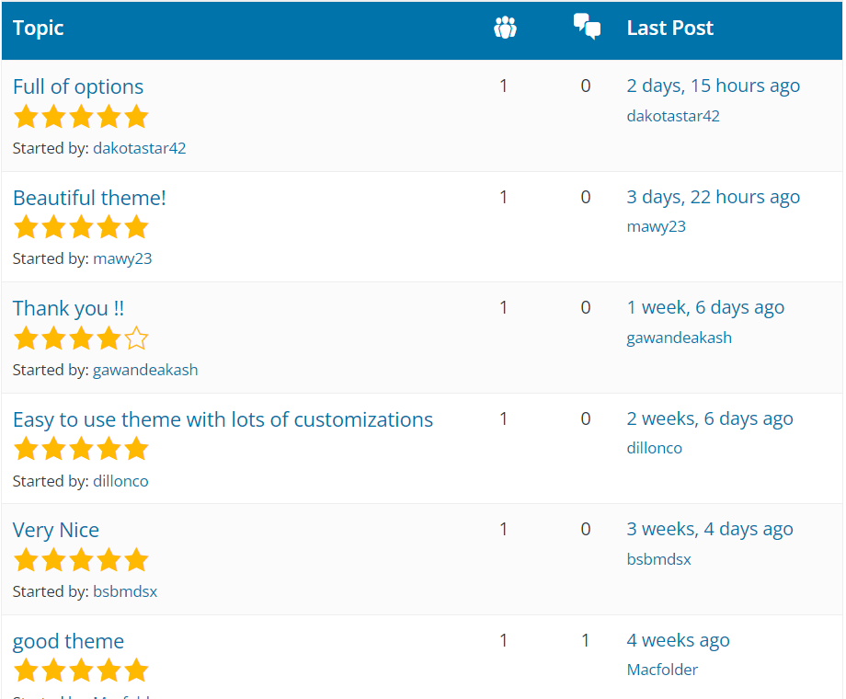Click stars under Easy to use theme topic

click(x=81, y=449)
